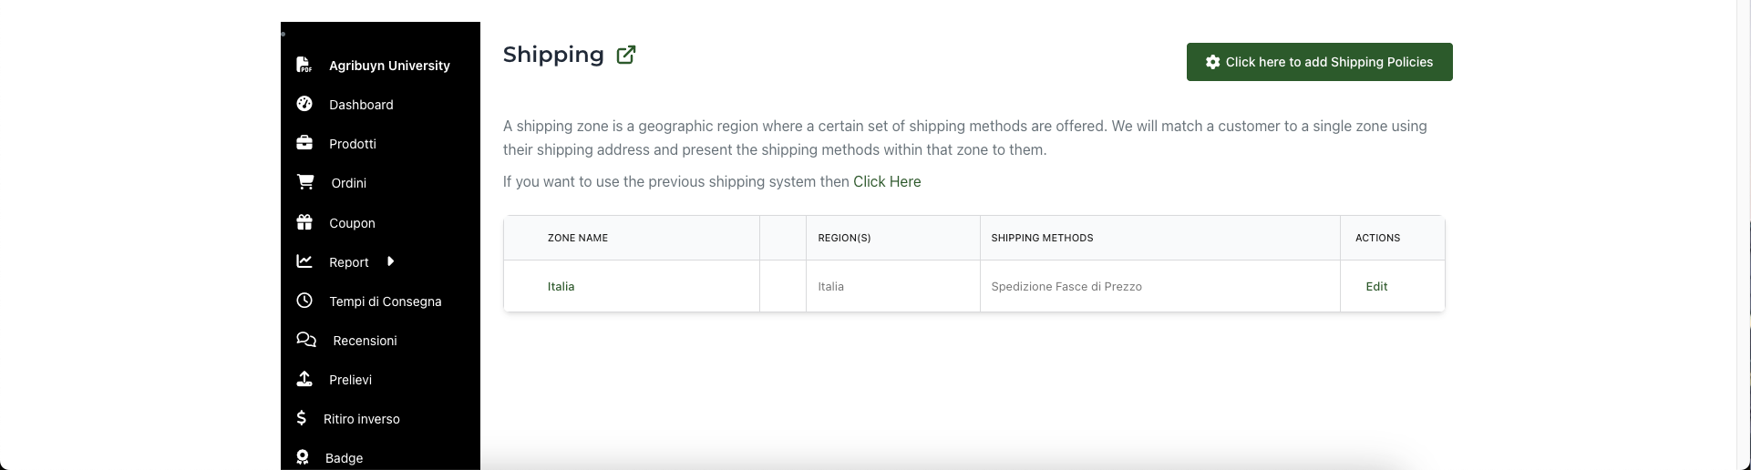
Task: Open external link icon beside Shipping title
Action: [626, 55]
